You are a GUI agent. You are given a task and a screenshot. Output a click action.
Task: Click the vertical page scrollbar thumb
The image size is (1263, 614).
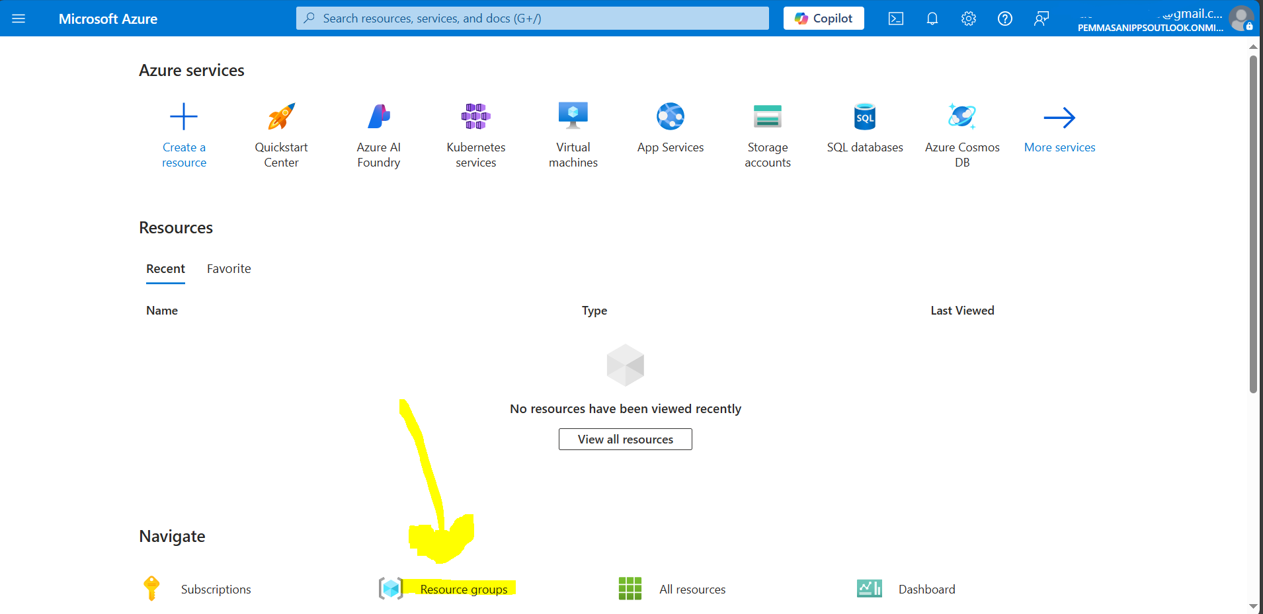(1253, 224)
